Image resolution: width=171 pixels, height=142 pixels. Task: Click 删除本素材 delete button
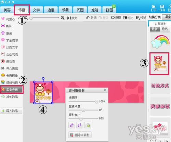pyautogui.click(x=80, y=135)
